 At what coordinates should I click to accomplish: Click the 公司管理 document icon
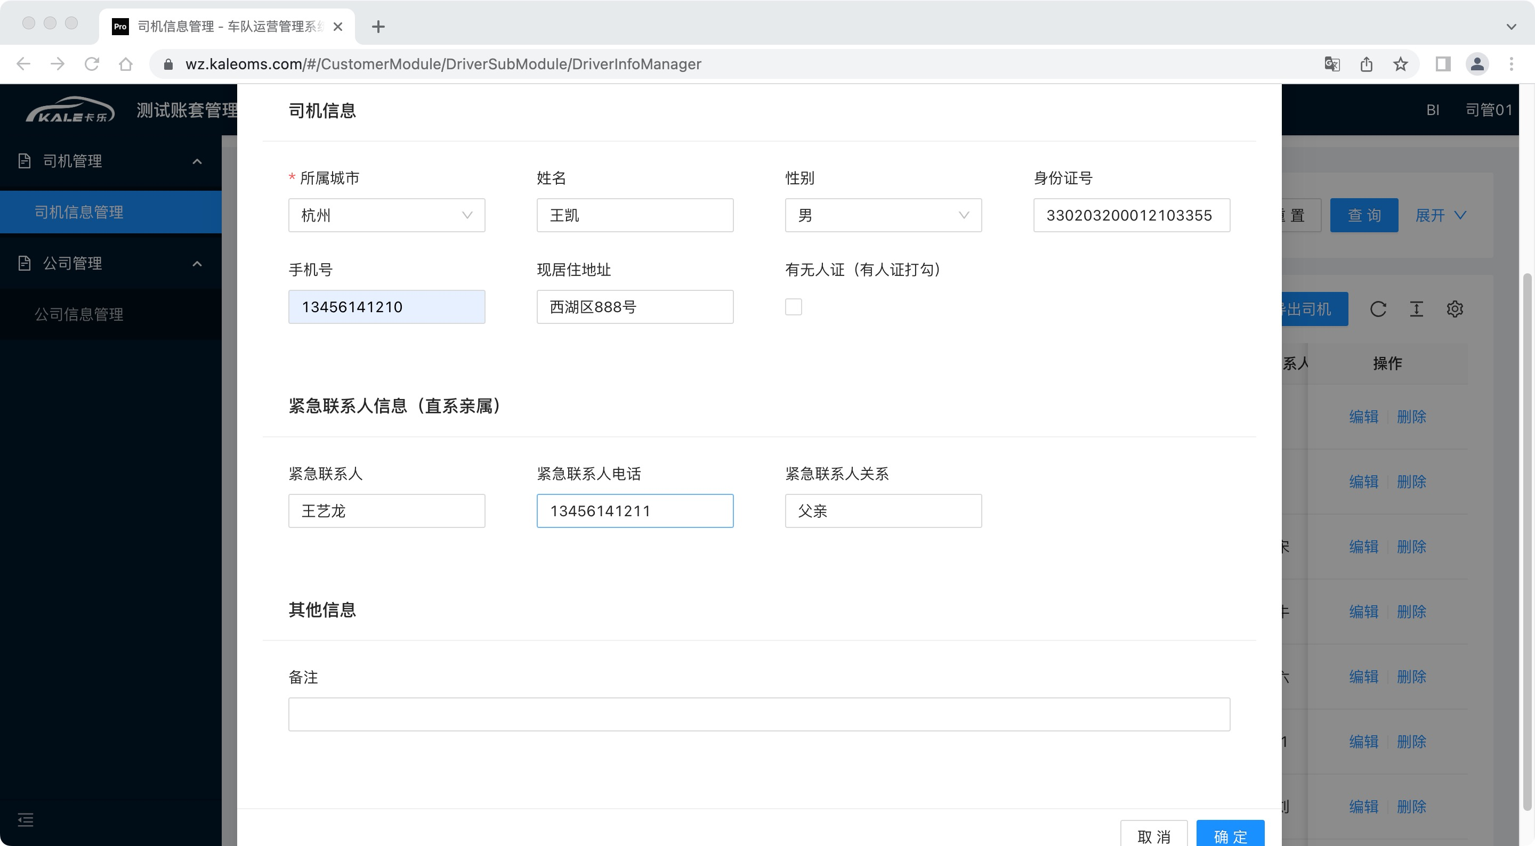click(25, 263)
